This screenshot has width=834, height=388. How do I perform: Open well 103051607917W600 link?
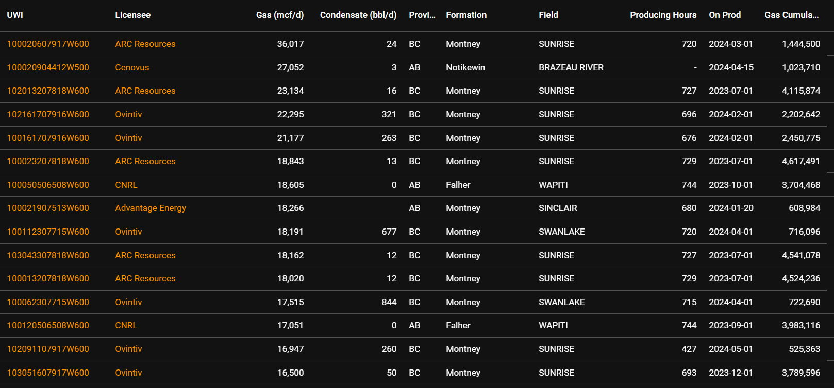(48, 373)
